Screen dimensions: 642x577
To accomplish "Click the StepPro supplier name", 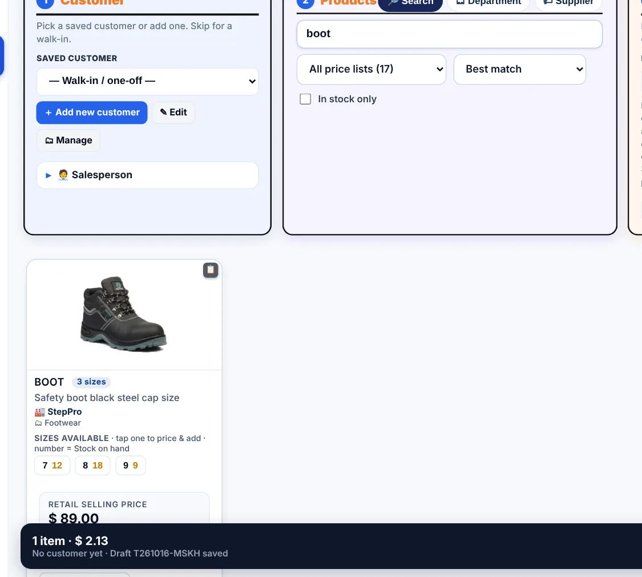I will pos(64,412).
